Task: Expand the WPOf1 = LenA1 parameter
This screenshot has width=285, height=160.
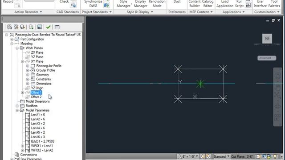Action: (x=22, y=146)
